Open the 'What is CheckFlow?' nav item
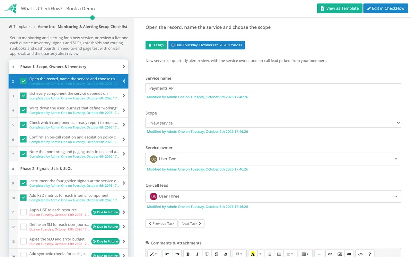This screenshot has width=411, height=257. (x=42, y=9)
